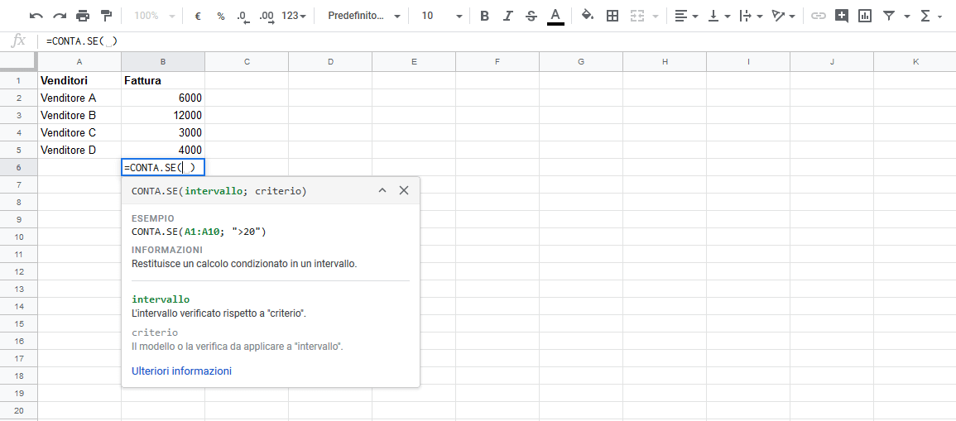Click the editing cell B6 formula

(163, 167)
